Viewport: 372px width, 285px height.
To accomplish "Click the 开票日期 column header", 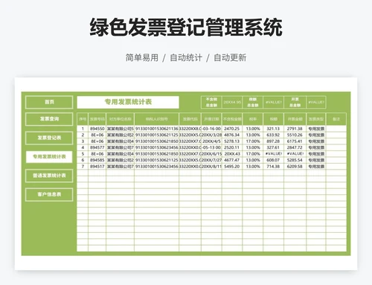I will click(x=211, y=119).
